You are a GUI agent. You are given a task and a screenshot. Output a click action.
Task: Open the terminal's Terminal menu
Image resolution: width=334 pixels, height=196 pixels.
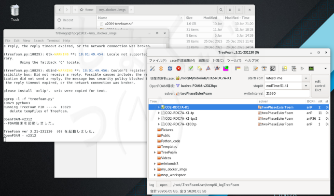coord(53,41)
